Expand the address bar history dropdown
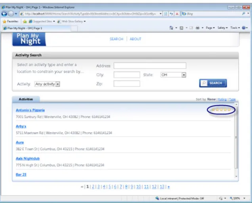Viewport: 252px width, 203px height. [x=160, y=14]
